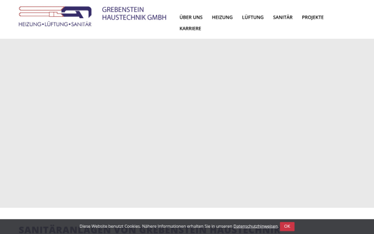Click the cookie notice text 'Diese Website benutzt Cookies'
Image resolution: width=374 pixels, height=234 pixels.
(x=110, y=226)
